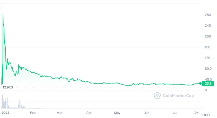The image size is (217, 118).
Task: Select the Apr marker on time axis
Action: [x=89, y=113]
